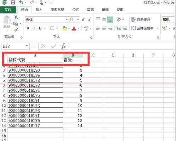Open the Name Box dropdown arrow

27,46
